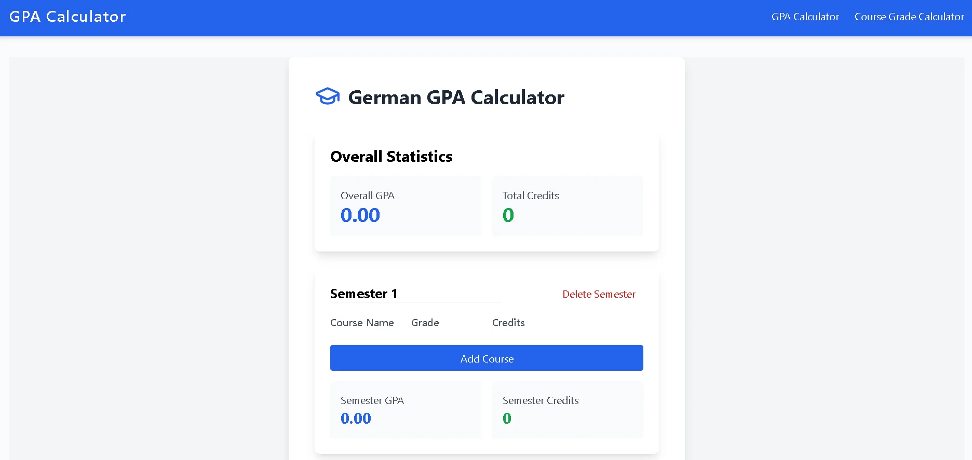Click the Grade column header
The image size is (972, 460).
425,323
